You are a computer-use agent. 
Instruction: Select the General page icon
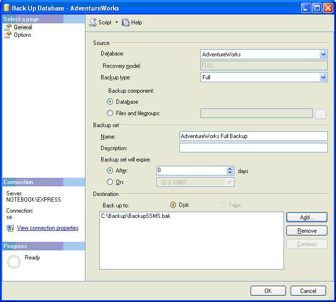tap(8, 27)
